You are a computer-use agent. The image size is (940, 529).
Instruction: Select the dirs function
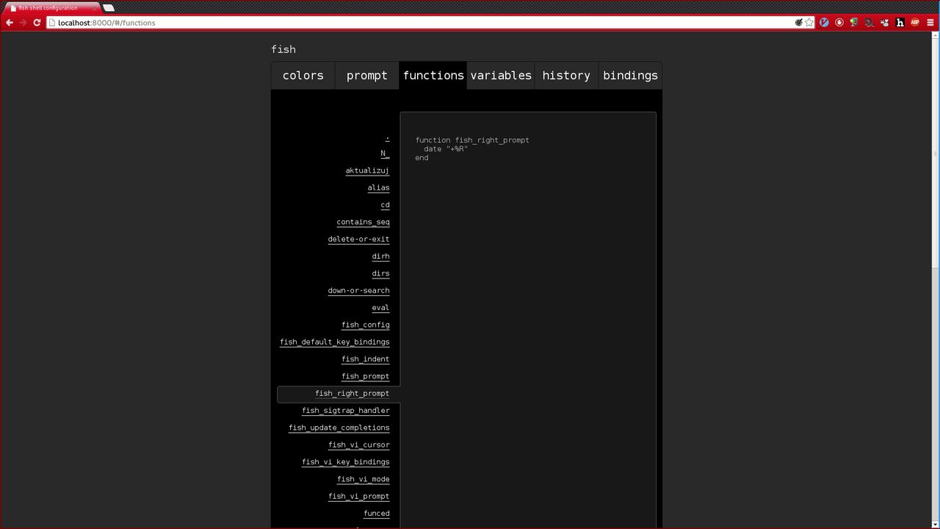pos(380,273)
